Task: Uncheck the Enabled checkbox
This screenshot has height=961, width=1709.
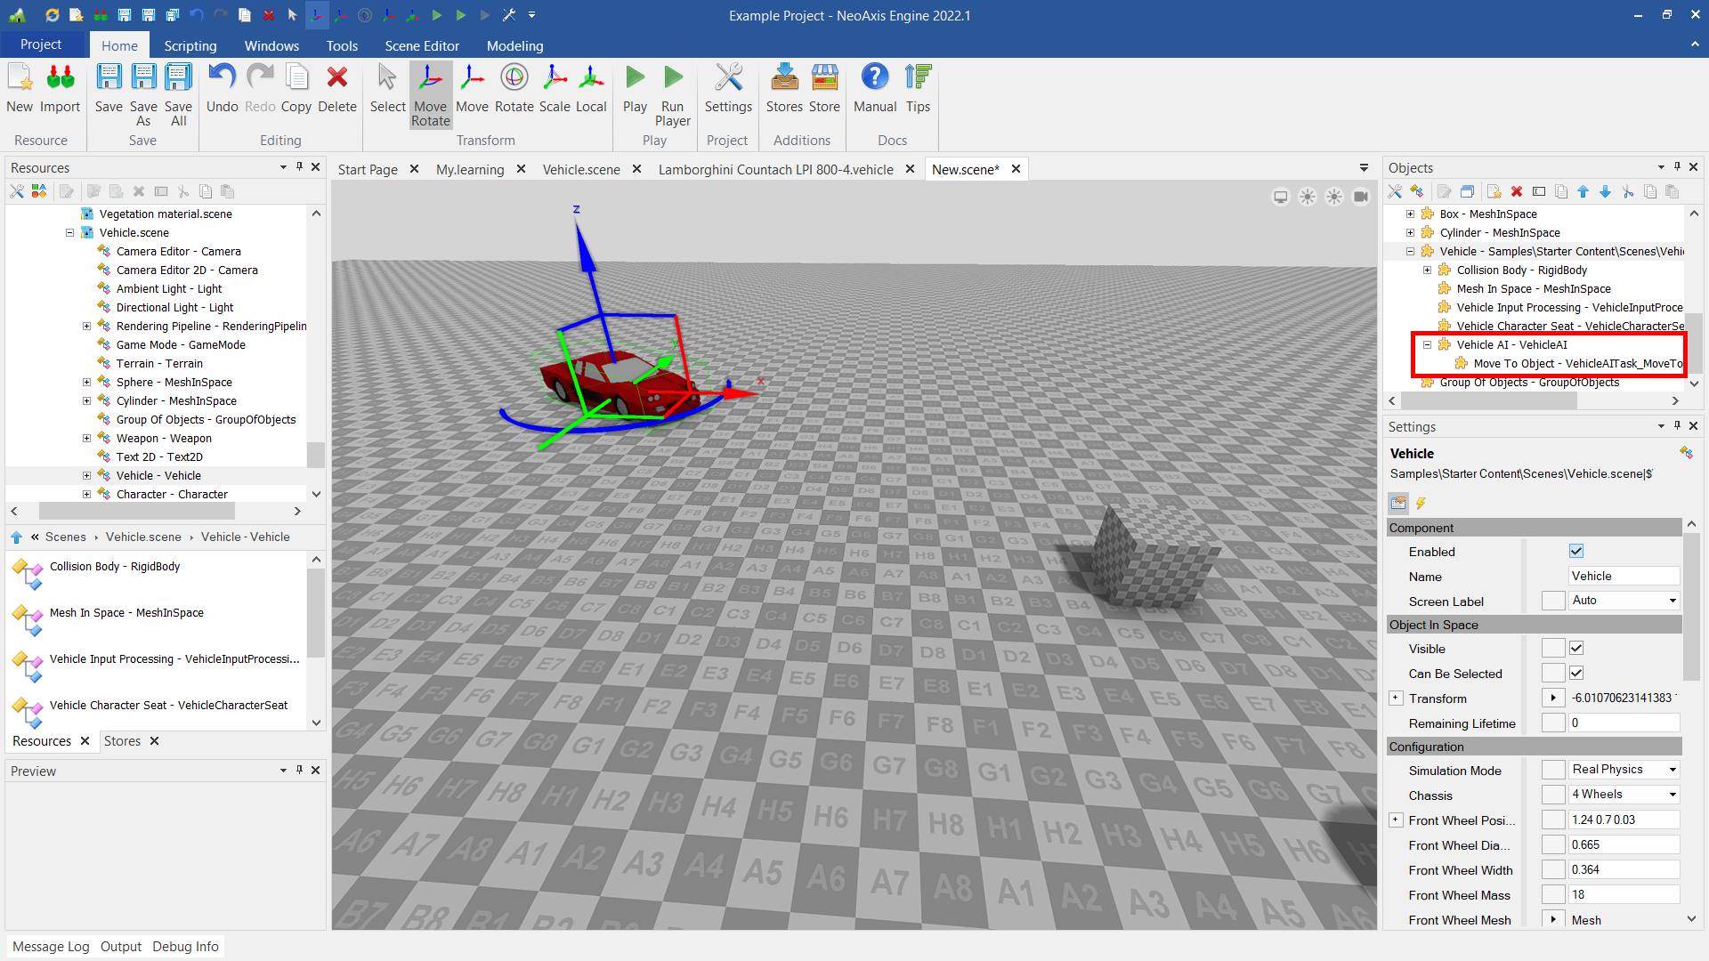Action: 1576,552
